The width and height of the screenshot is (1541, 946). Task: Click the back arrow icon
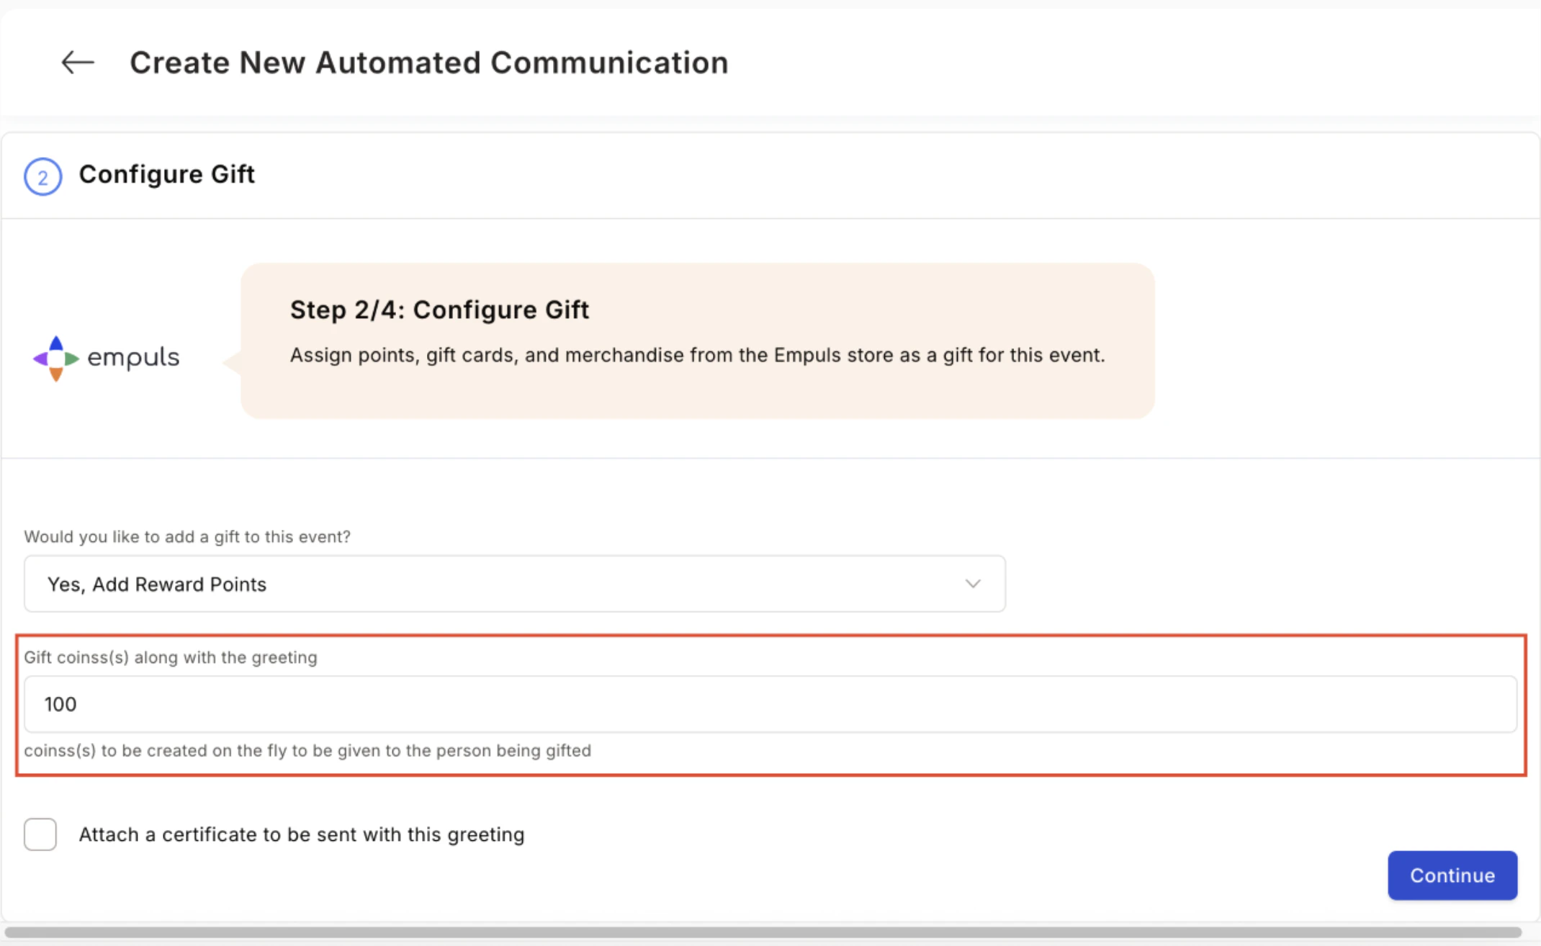tap(78, 63)
